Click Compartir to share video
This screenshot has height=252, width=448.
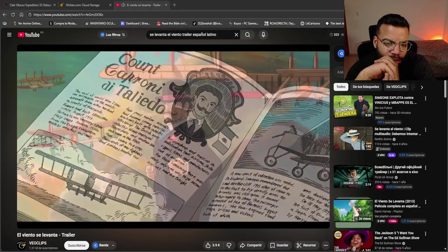coord(251,245)
